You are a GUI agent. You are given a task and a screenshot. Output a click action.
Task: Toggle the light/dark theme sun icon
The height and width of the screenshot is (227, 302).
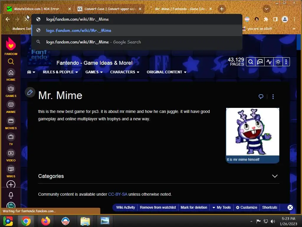(278, 62)
